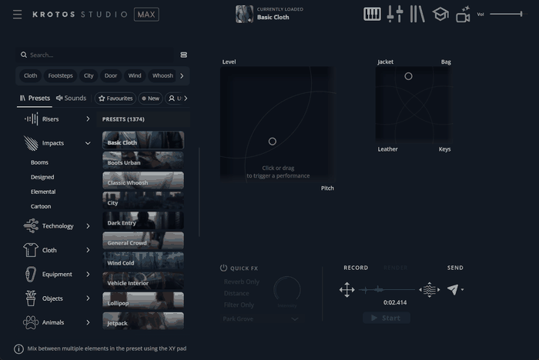Open the hamburger main menu

tap(17, 15)
